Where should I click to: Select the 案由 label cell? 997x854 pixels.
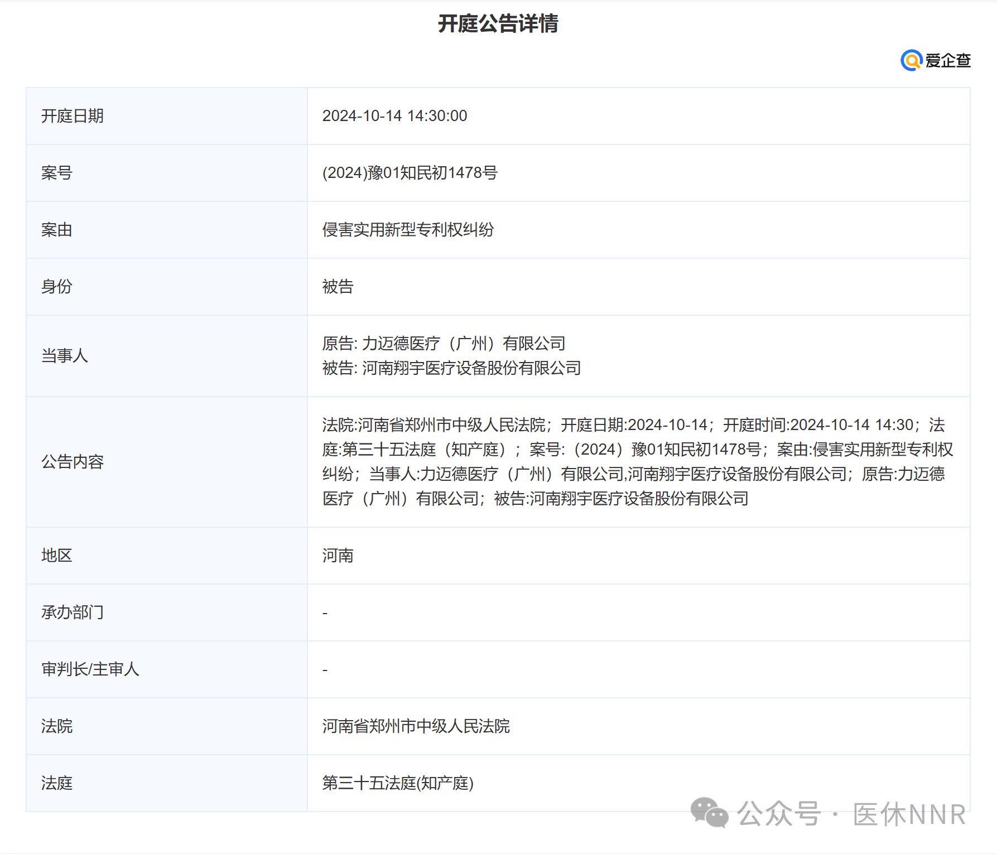[x=167, y=230]
